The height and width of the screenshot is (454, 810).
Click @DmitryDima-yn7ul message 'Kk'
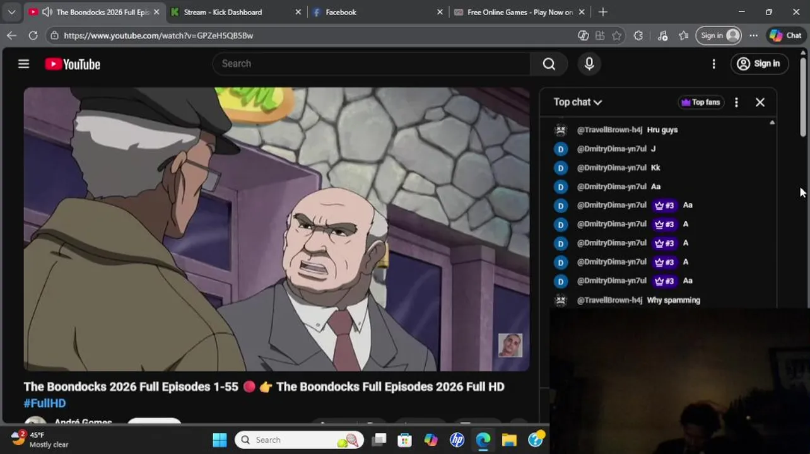click(x=655, y=168)
